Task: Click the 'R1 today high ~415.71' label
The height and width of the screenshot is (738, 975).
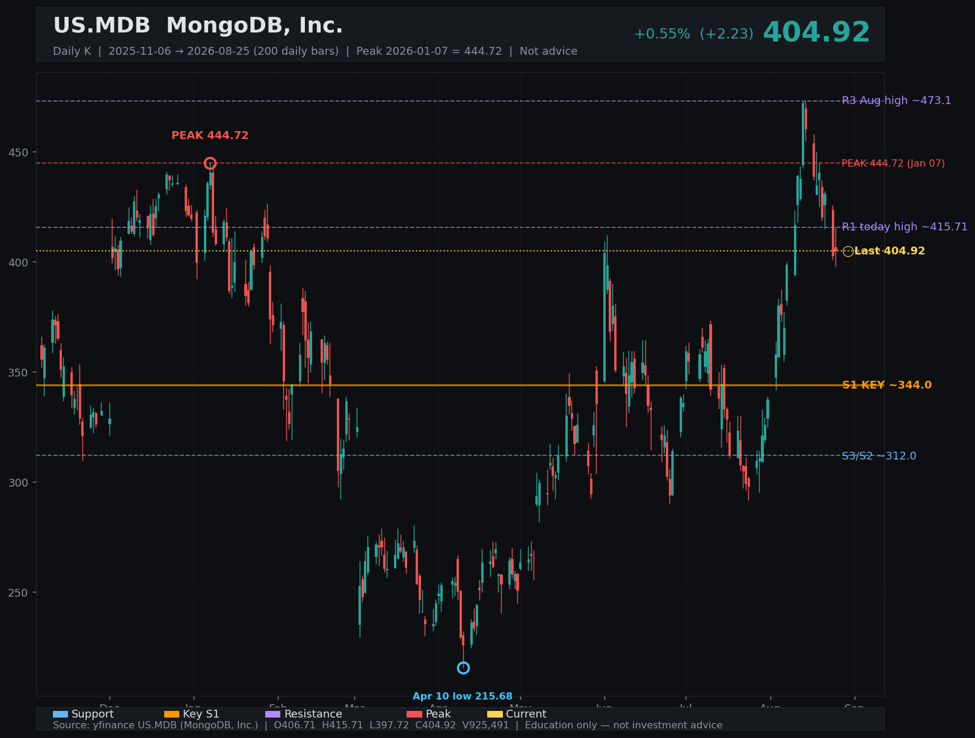Action: pos(905,227)
